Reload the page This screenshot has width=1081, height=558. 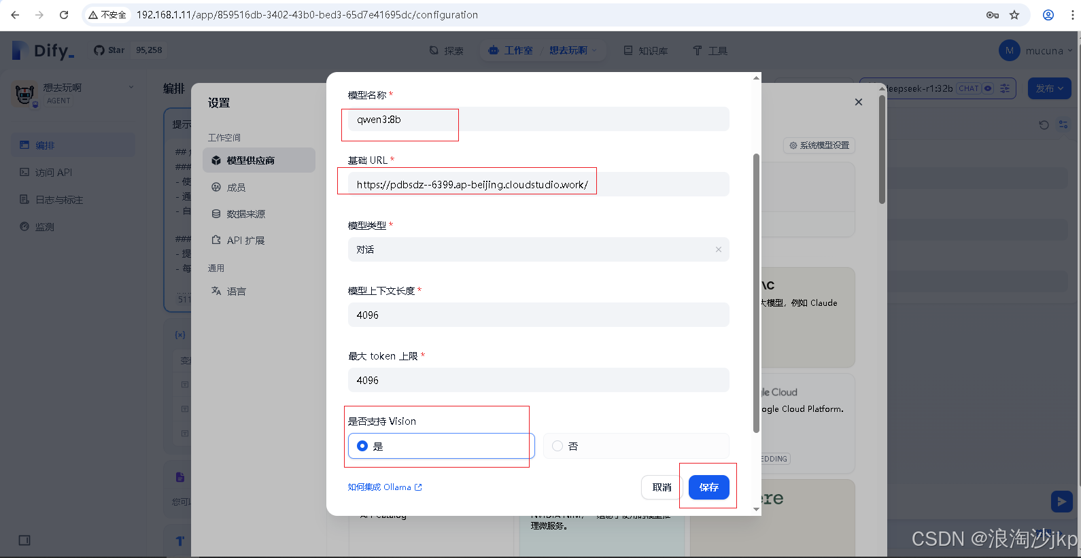click(x=64, y=14)
